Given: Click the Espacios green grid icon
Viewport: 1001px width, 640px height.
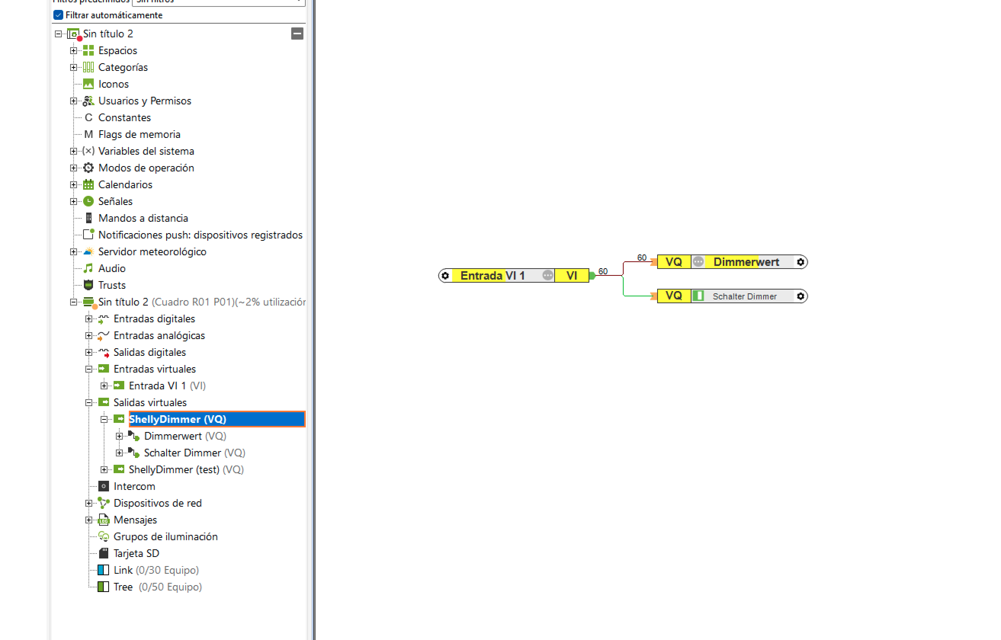Looking at the screenshot, I should point(88,51).
